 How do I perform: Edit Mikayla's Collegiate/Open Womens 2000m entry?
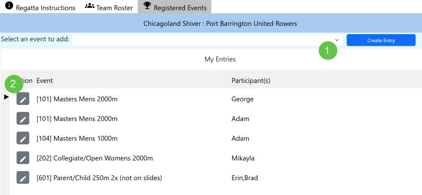click(x=23, y=158)
